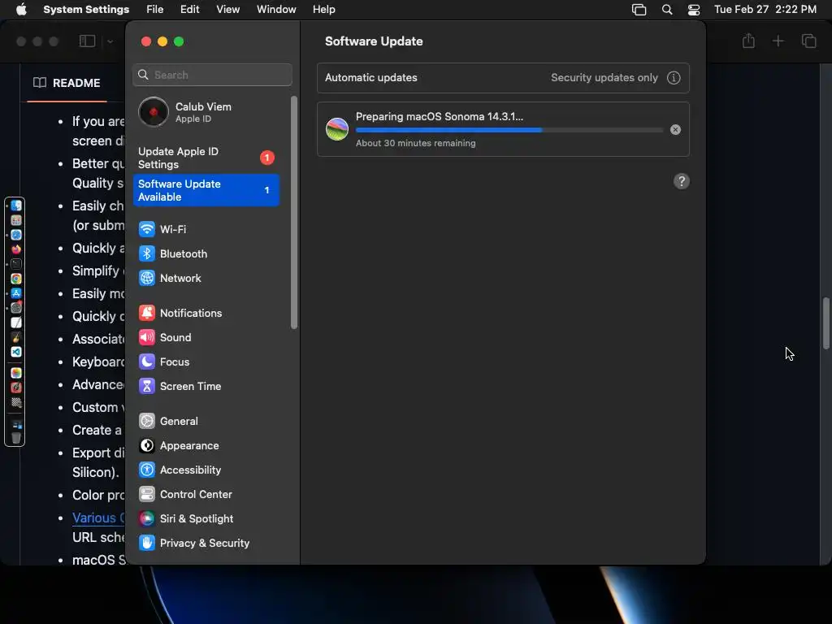Screen dimensions: 832x624
Task: Click the update progress bar
Action: pos(509,129)
